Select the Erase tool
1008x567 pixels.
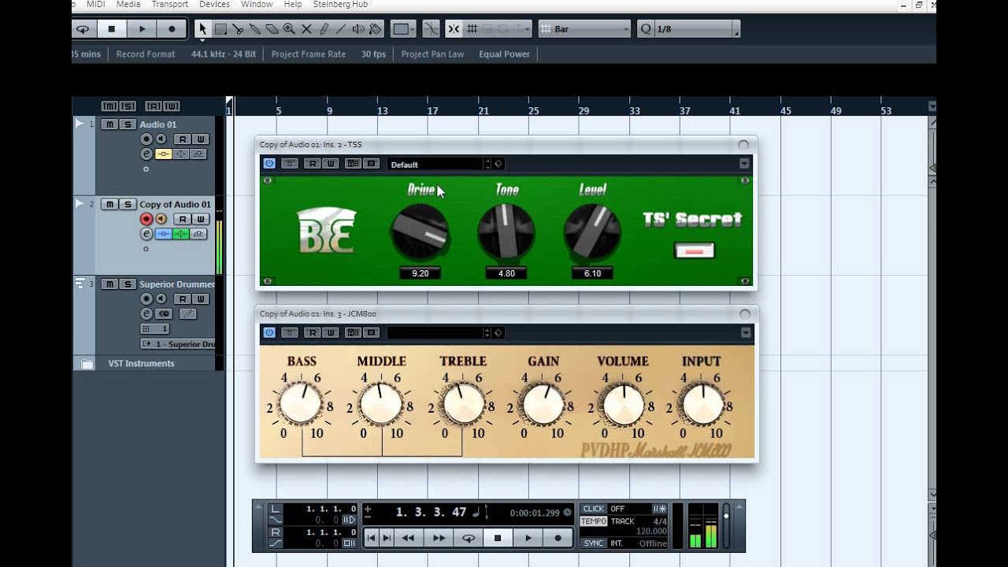click(272, 29)
